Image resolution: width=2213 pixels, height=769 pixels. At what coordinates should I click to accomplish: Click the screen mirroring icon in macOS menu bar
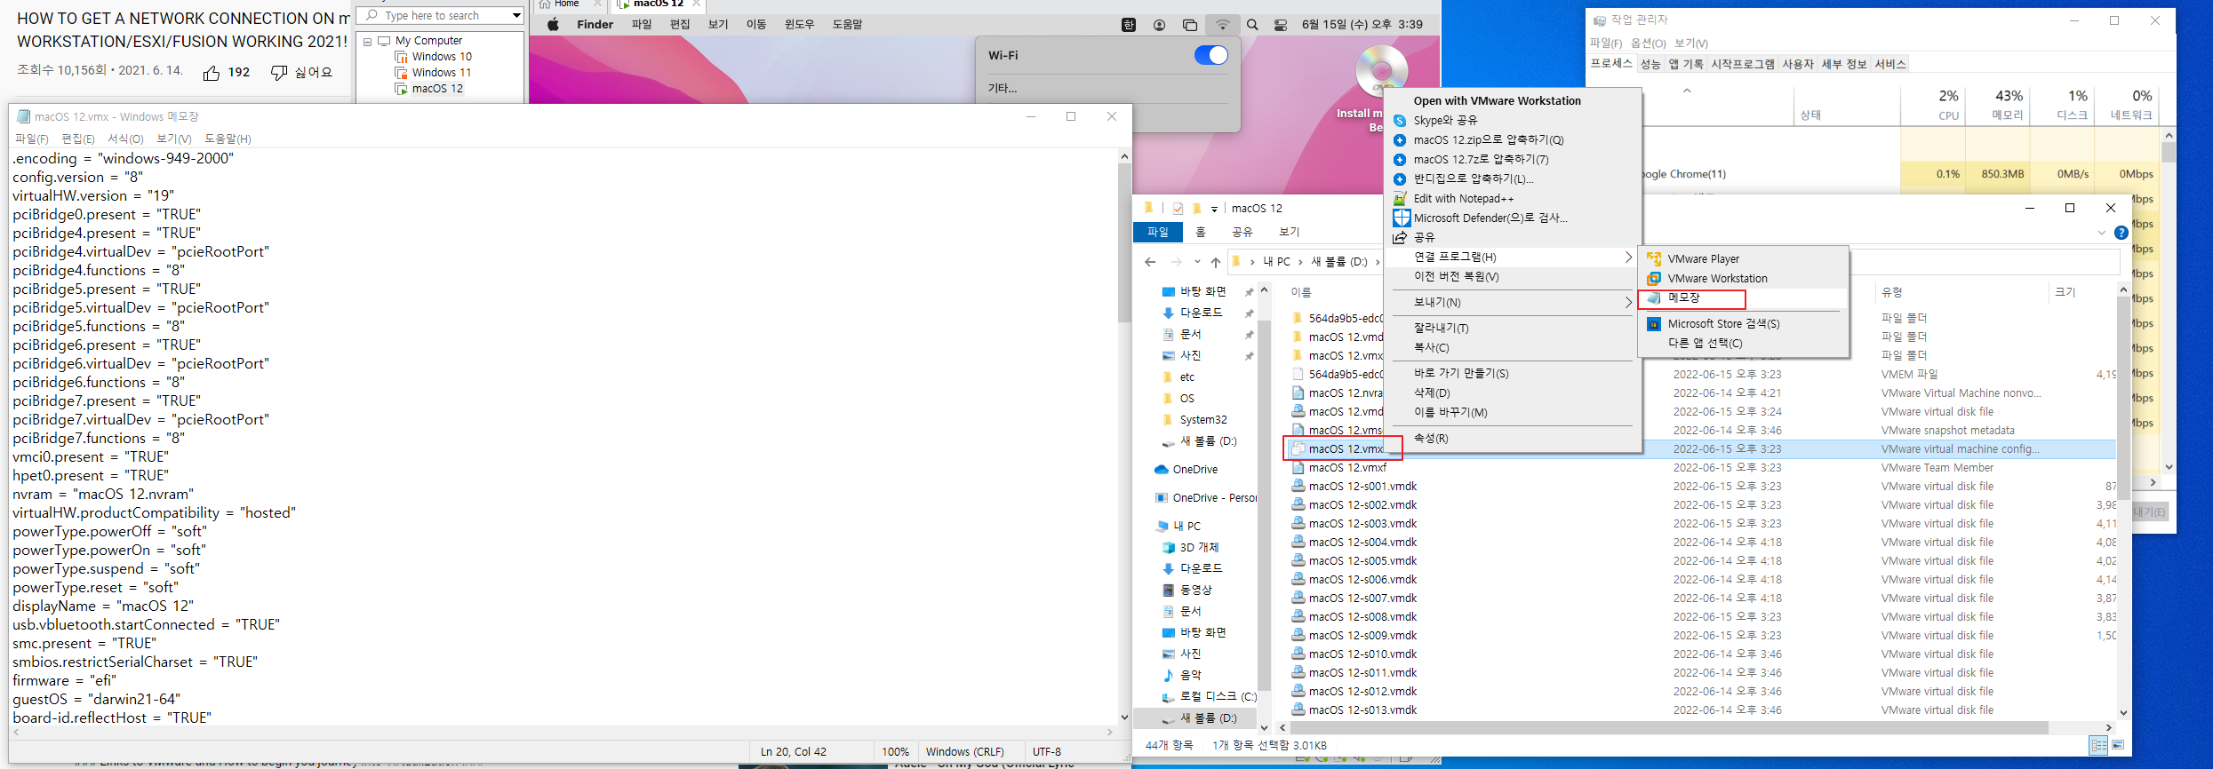point(1190,25)
